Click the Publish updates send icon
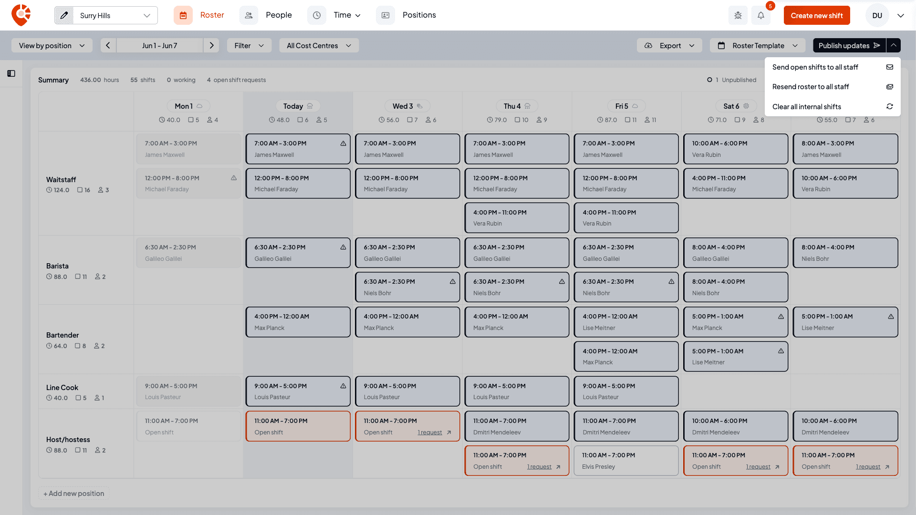The image size is (916, 515). pos(877,45)
